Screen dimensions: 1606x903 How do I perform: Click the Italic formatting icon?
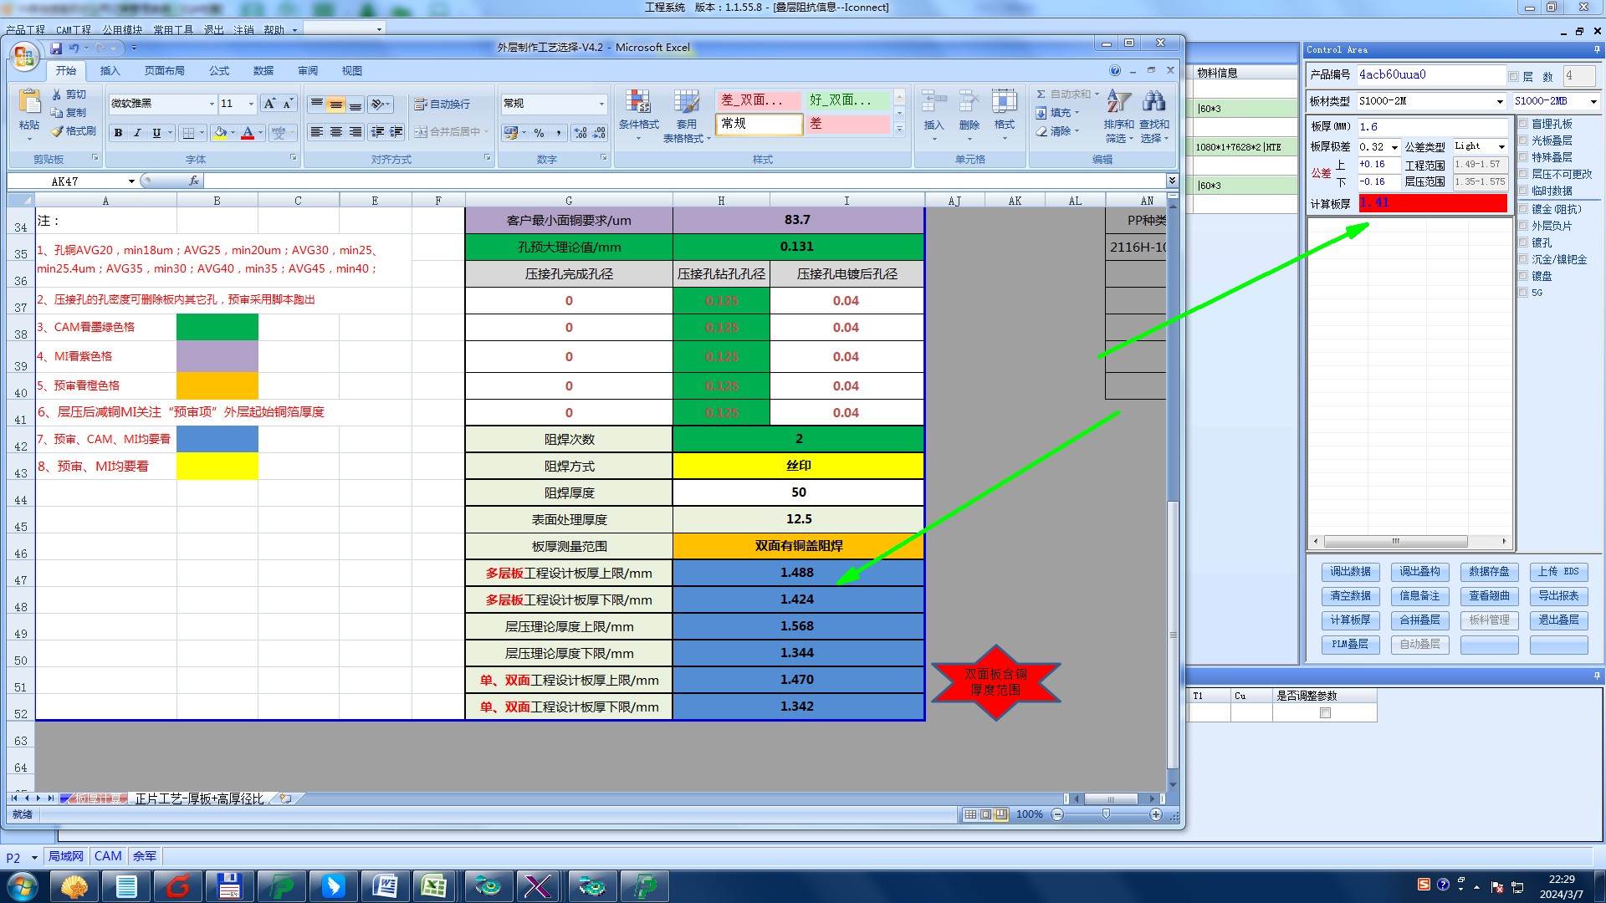pos(137,133)
